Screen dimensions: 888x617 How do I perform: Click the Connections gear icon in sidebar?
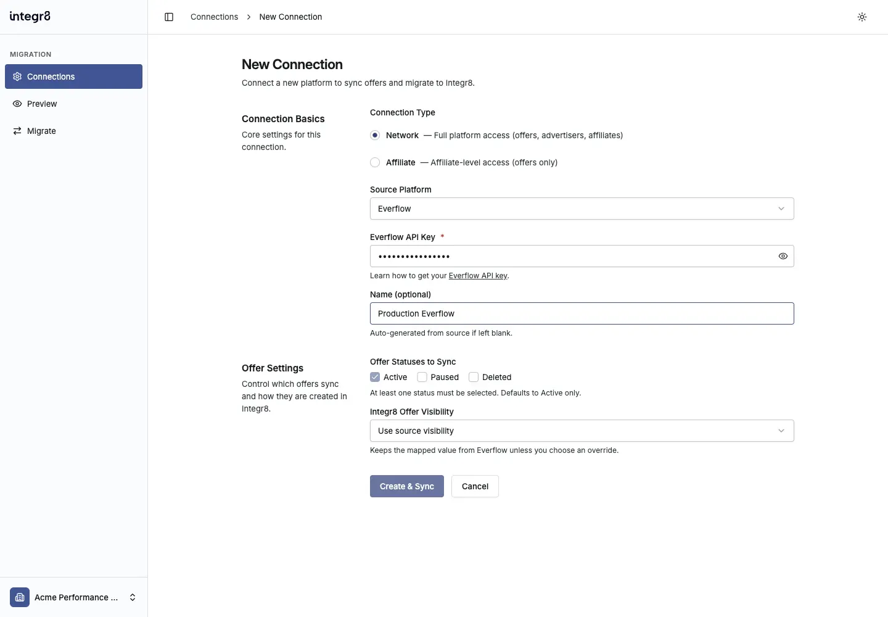[17, 77]
